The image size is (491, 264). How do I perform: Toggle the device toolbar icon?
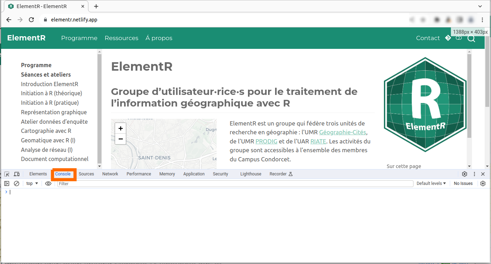click(17, 174)
